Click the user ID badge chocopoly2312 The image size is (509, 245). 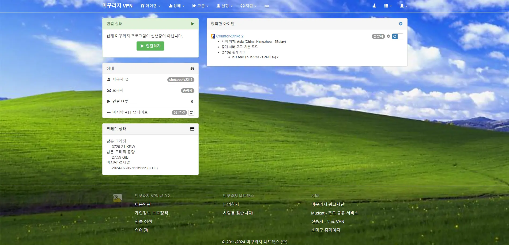coord(181,80)
